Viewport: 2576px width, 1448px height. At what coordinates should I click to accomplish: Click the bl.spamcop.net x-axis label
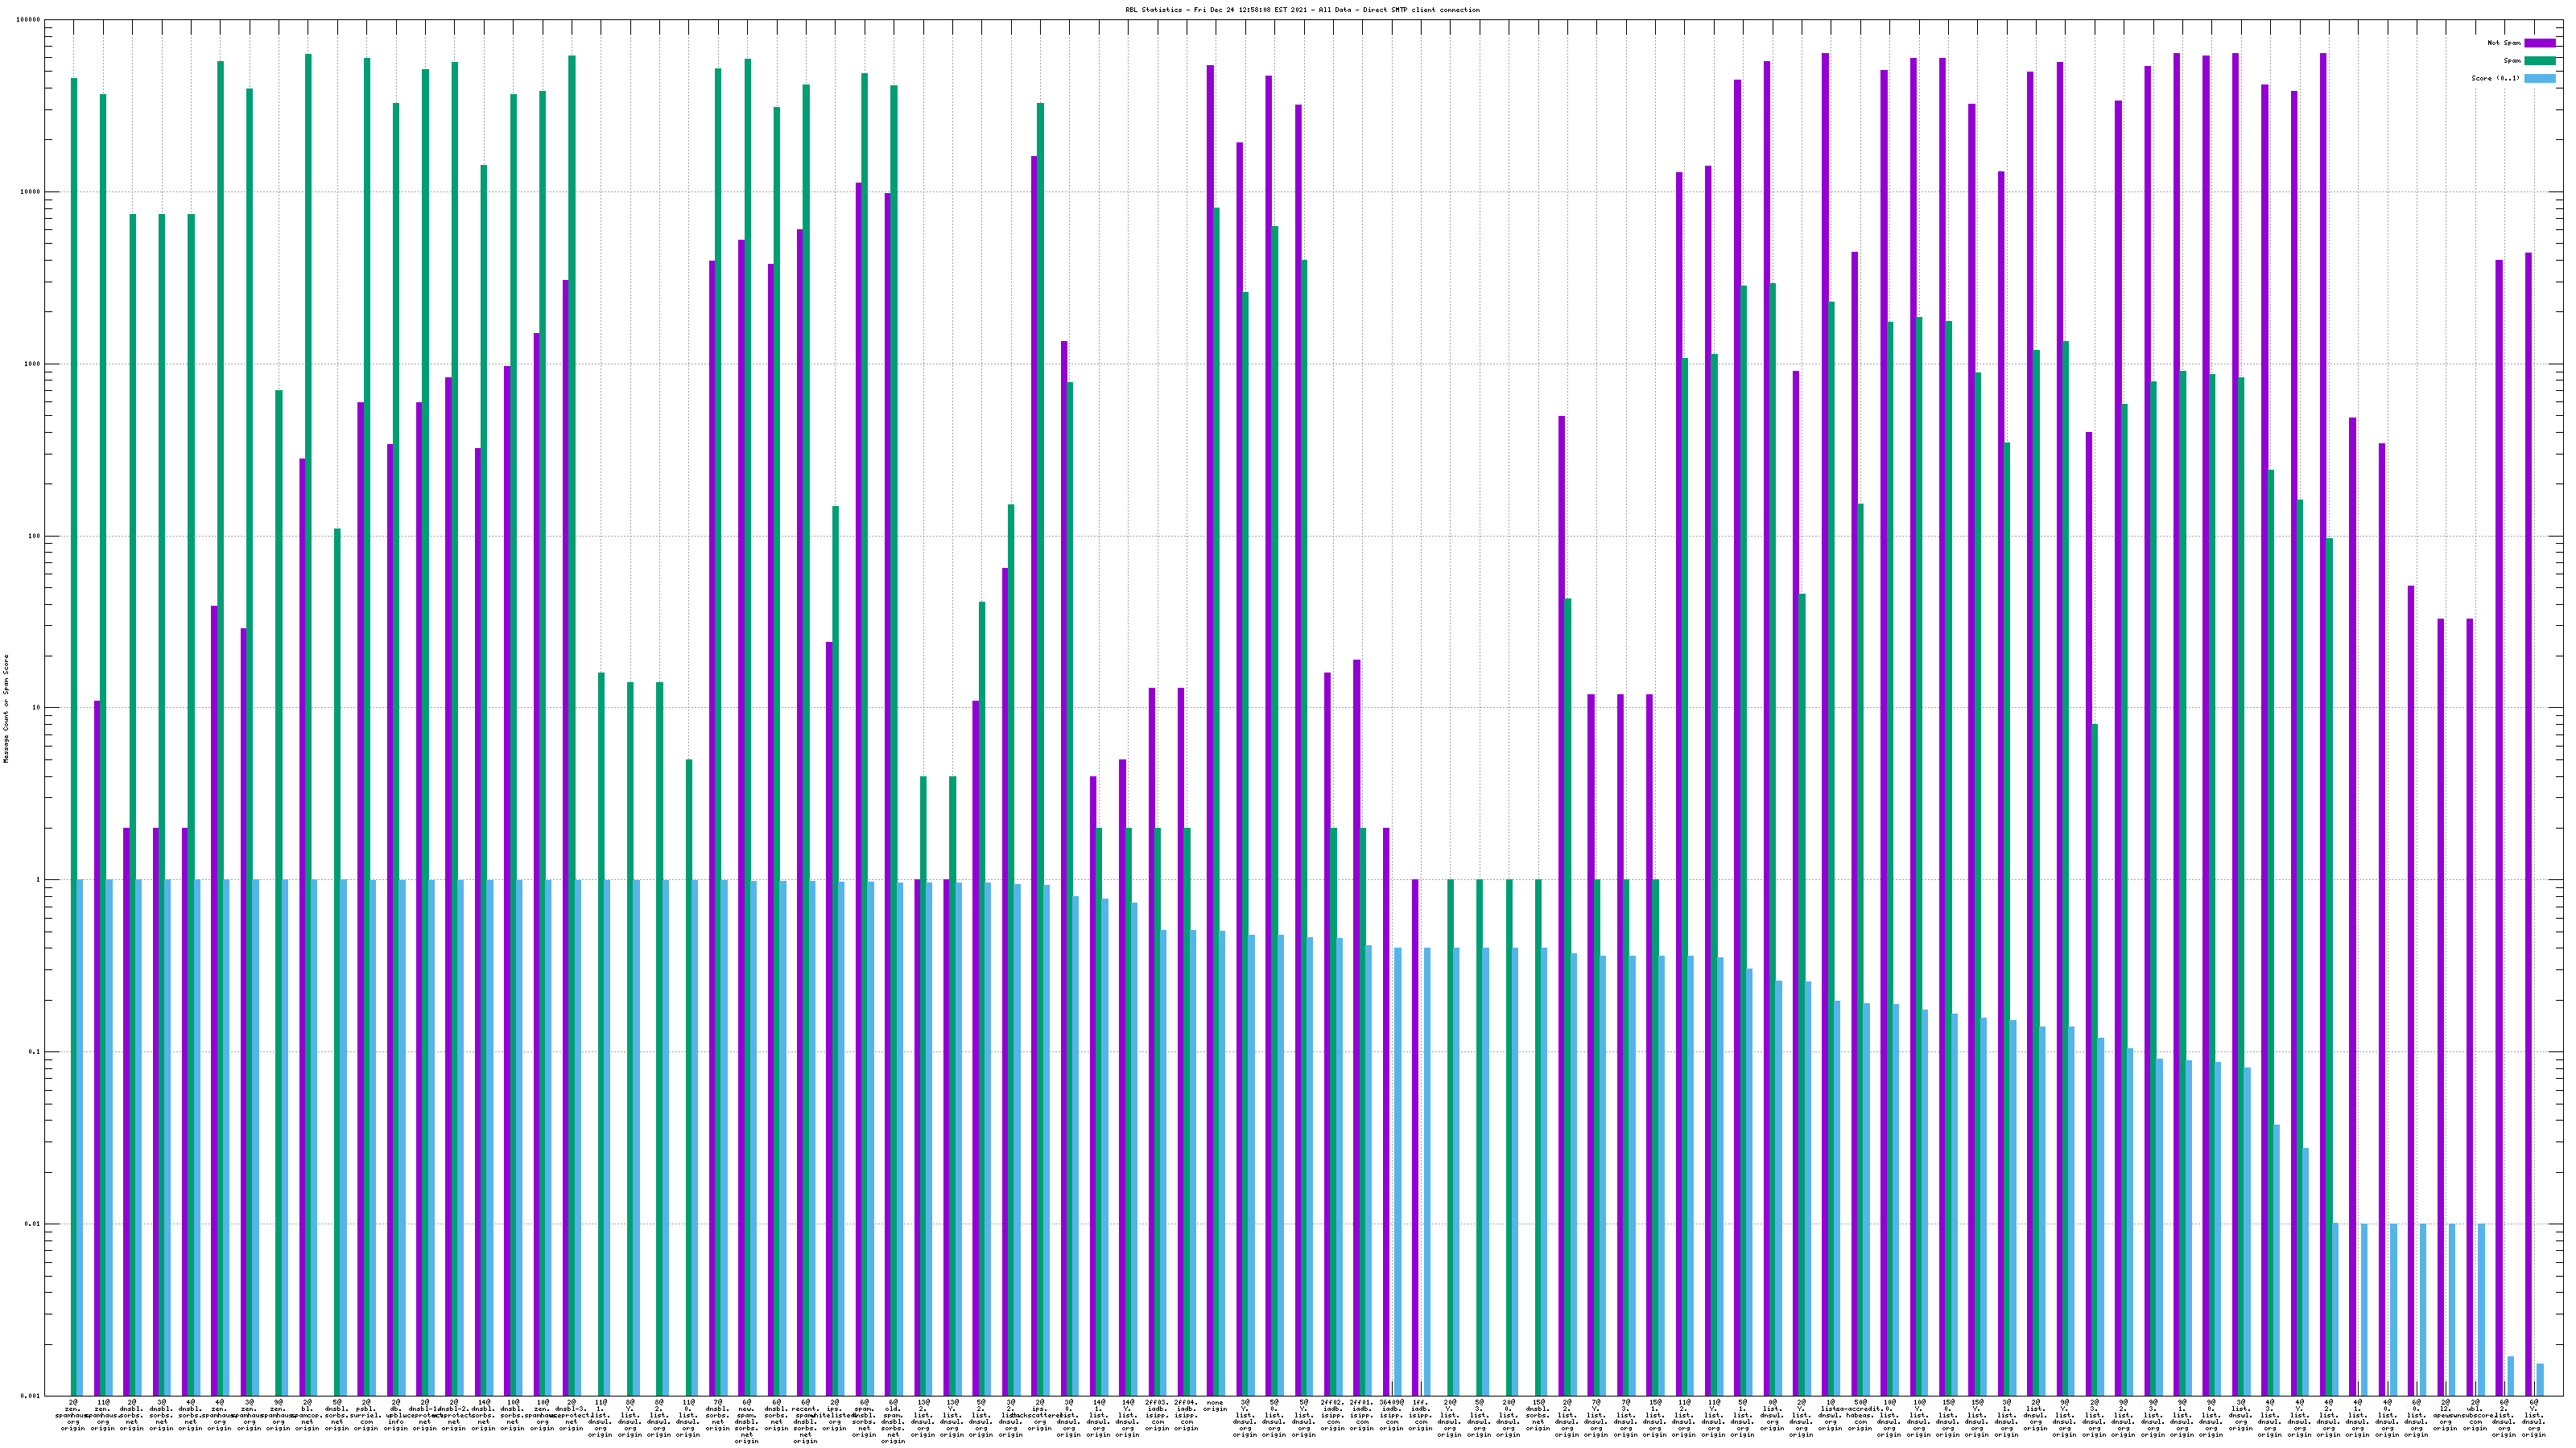(x=307, y=1416)
